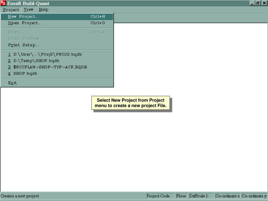Click the Floor status bar field
This screenshot has height=201, width=268.
coord(182,196)
